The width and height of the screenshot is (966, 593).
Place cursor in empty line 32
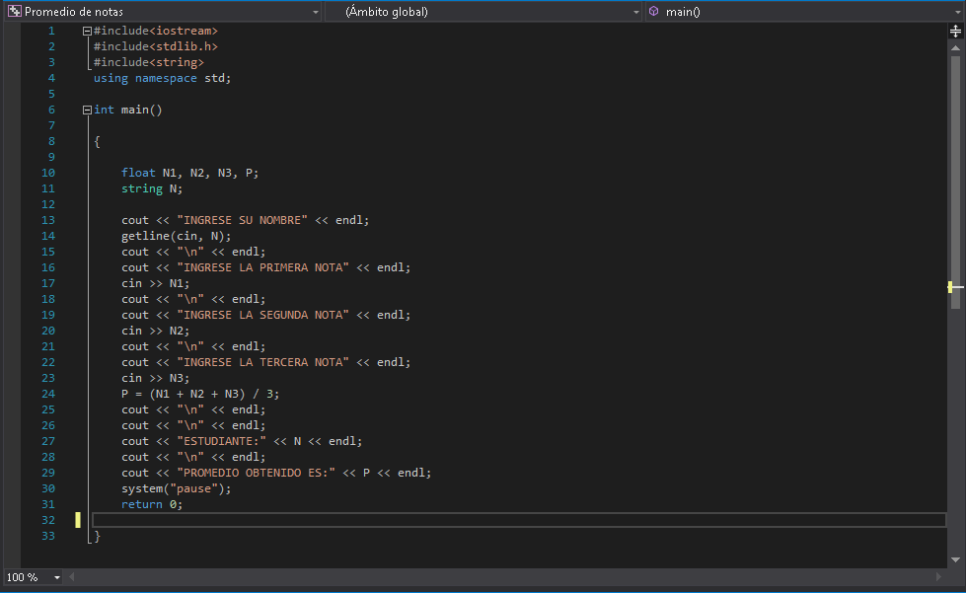click(519, 520)
